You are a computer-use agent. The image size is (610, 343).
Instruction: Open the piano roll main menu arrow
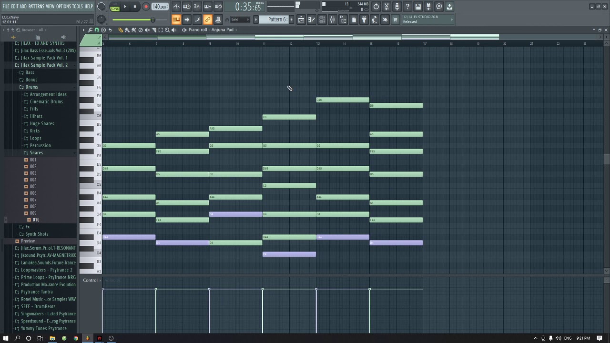click(x=83, y=30)
